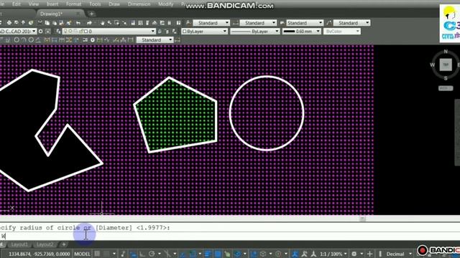Viewport: 460px width, 258px height.
Task: Open the View menu
Action: [34, 4]
